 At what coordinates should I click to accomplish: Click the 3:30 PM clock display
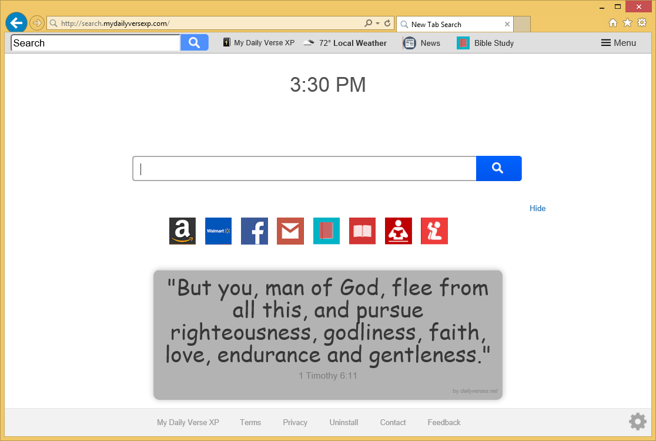tap(328, 85)
